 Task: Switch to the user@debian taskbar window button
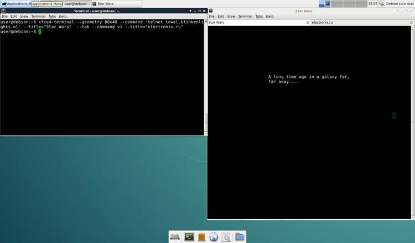77,4
